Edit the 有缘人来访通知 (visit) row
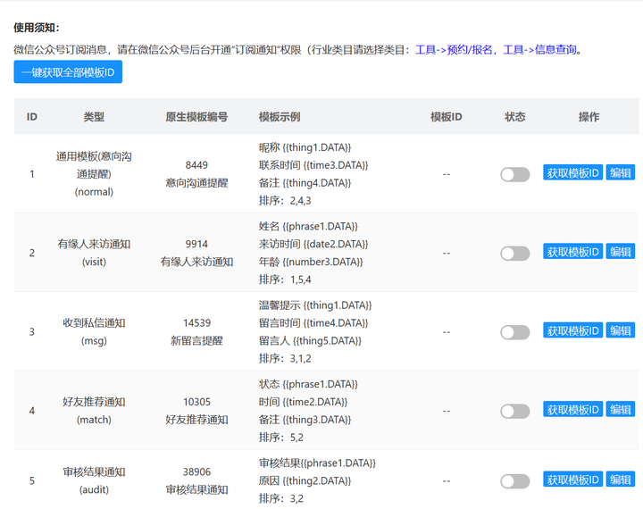This screenshot has height=509, width=643. click(621, 252)
